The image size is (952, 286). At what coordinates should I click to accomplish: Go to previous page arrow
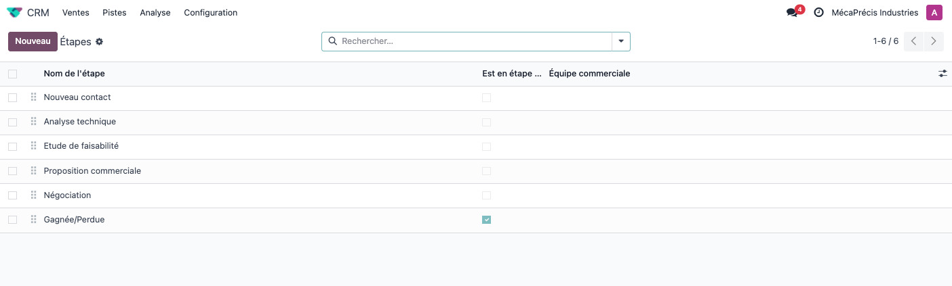pos(914,41)
